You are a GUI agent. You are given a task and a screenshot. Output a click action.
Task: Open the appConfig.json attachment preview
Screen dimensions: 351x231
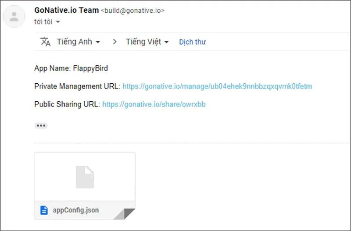85,186
